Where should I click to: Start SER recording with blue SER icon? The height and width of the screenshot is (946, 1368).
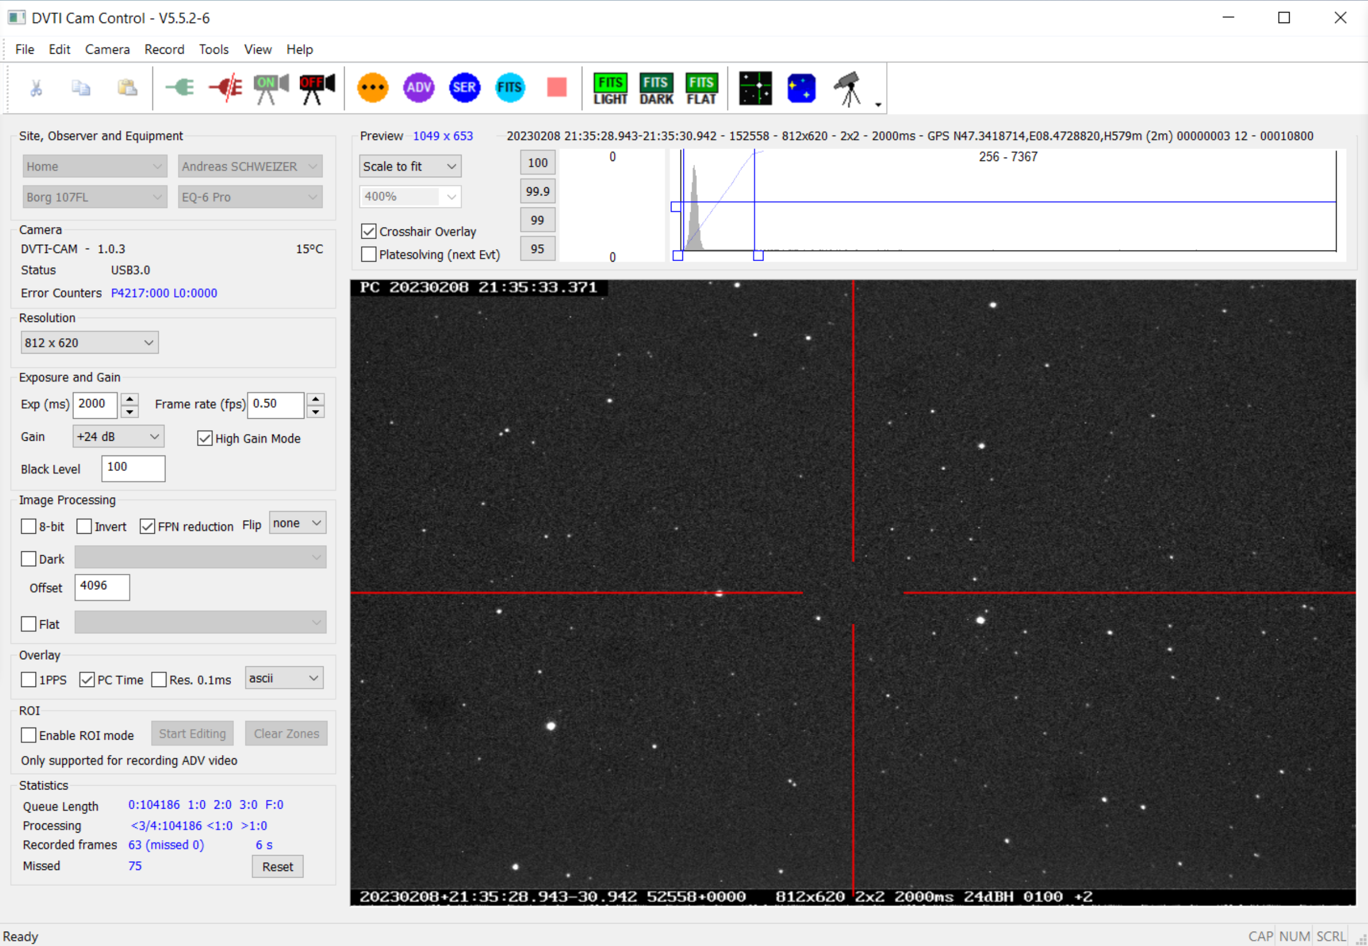click(x=464, y=88)
